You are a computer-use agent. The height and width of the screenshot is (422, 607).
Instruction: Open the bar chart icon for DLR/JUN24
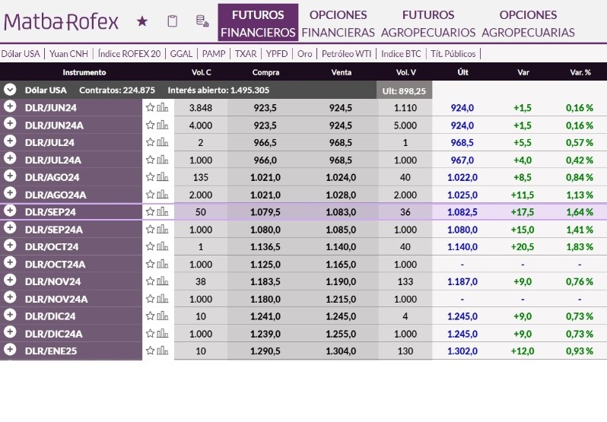(x=162, y=108)
